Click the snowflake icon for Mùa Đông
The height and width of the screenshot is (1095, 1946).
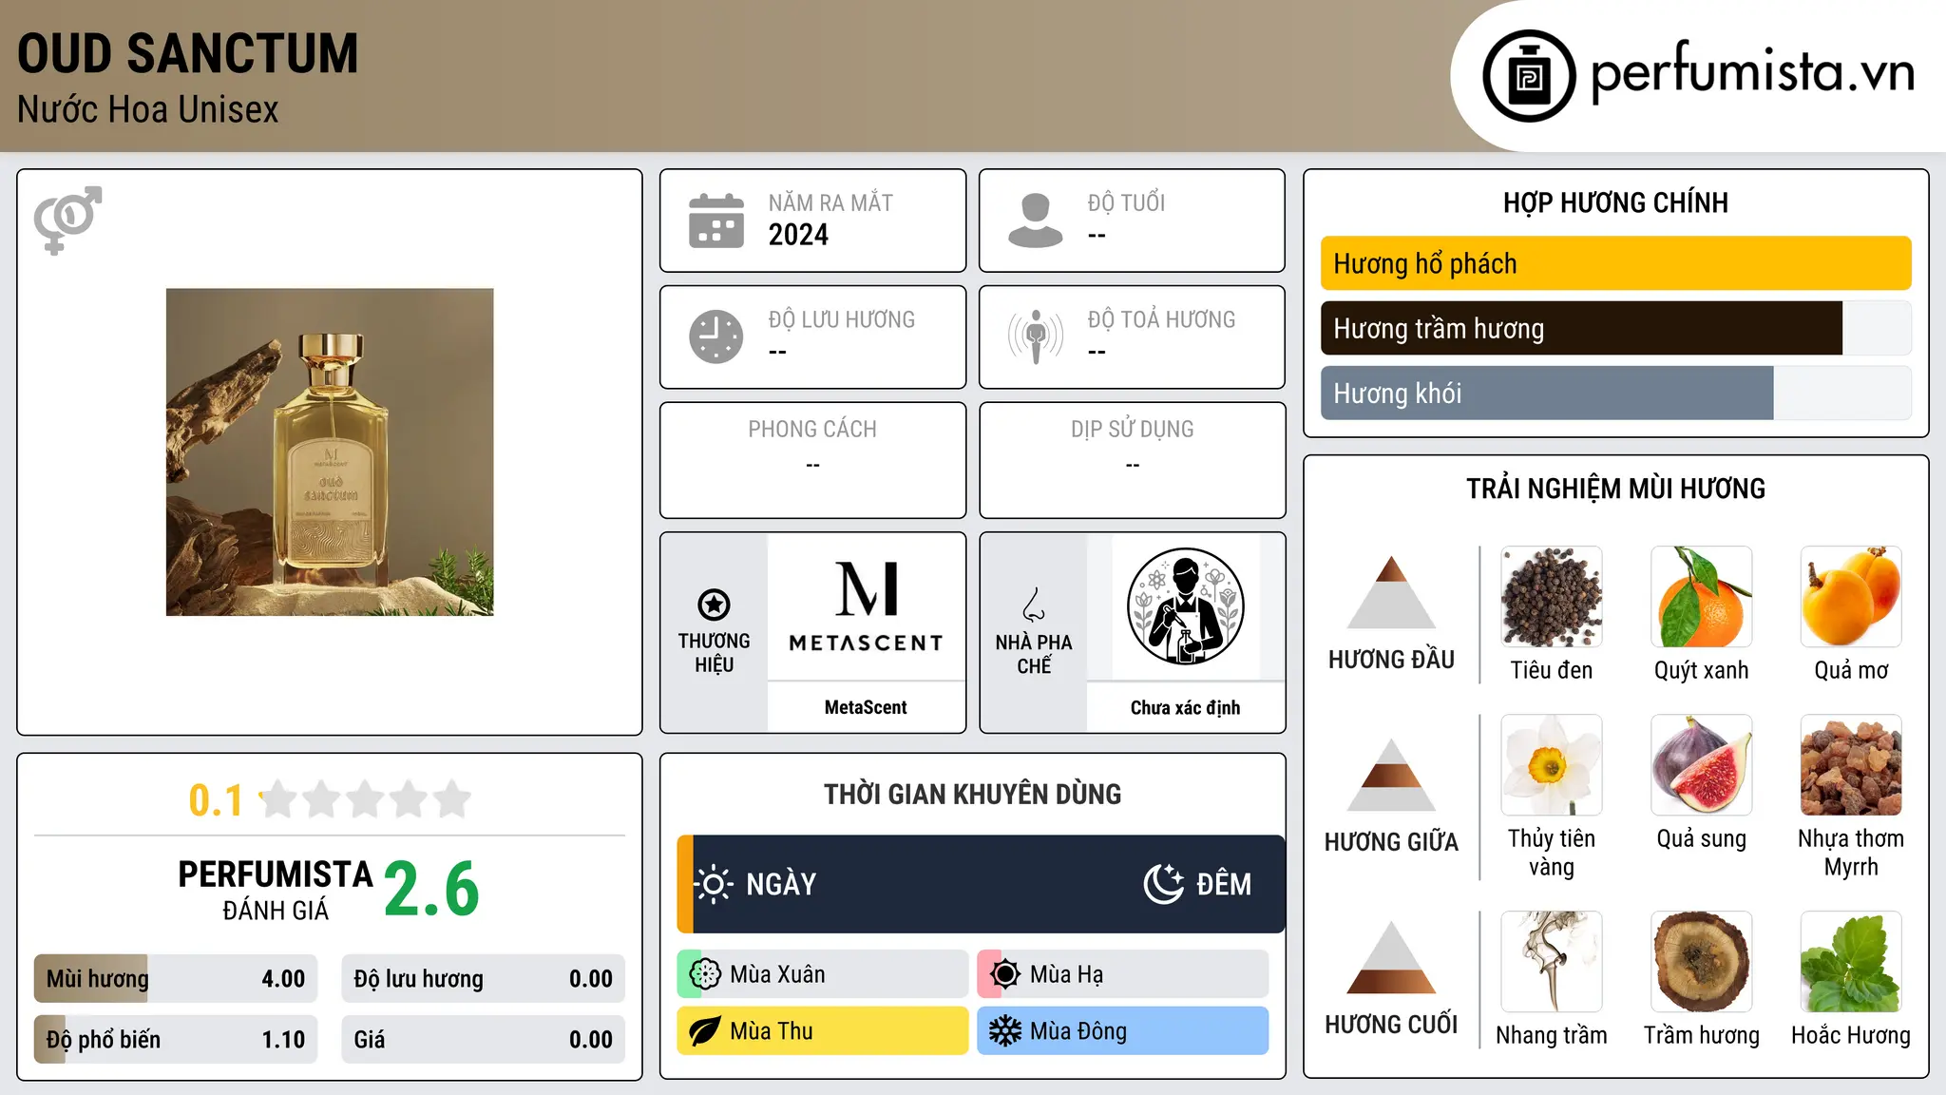click(x=1004, y=1031)
